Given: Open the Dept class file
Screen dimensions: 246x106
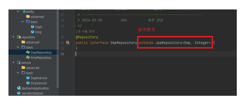Looking at the screenshot, I should click(39, 27).
